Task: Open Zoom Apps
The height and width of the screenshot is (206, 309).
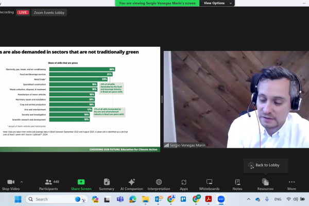Action: [x=184, y=182]
